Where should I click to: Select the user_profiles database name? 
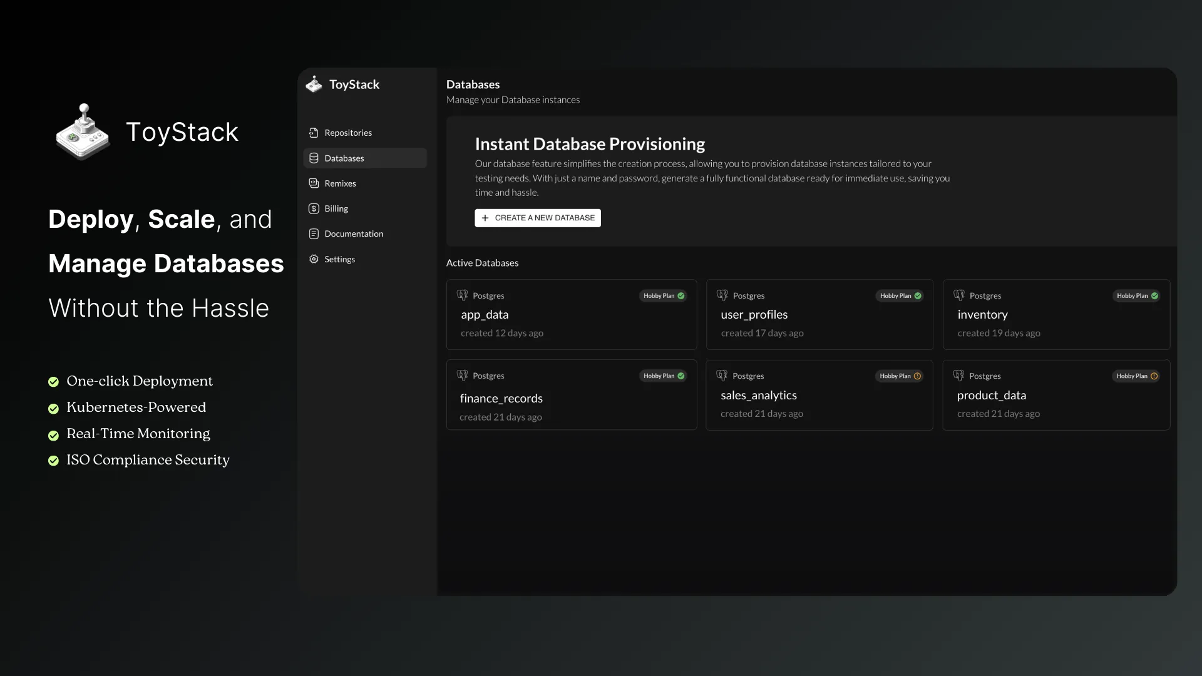754,315
